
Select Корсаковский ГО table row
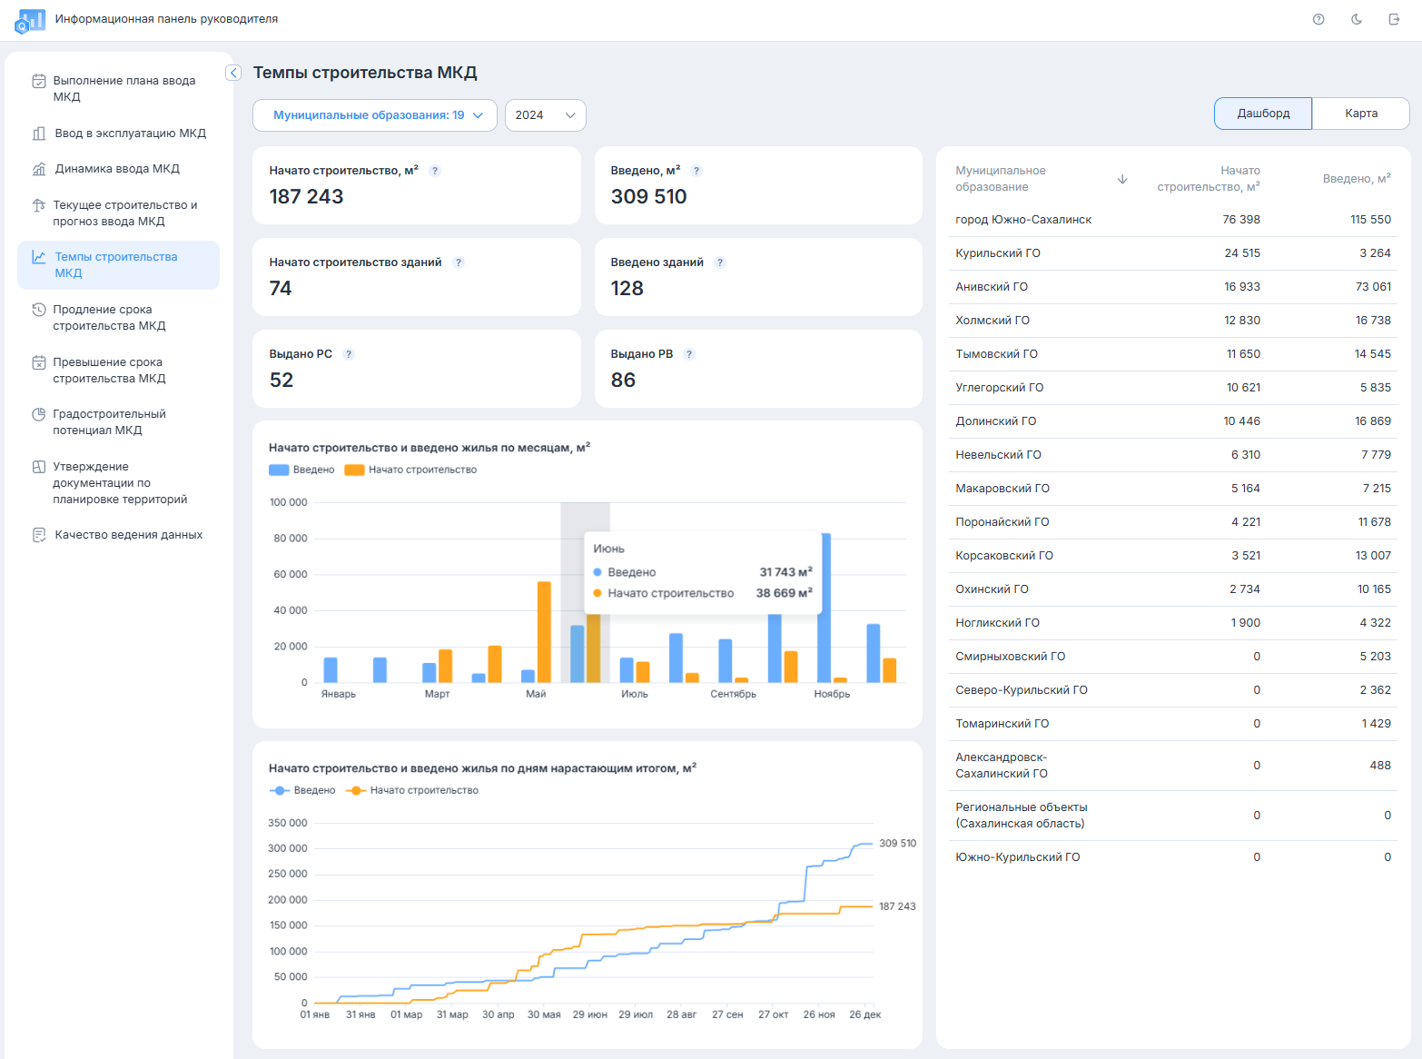click(1173, 556)
